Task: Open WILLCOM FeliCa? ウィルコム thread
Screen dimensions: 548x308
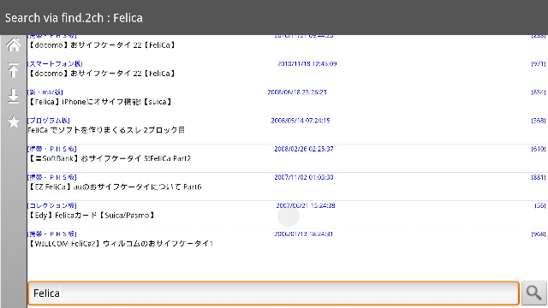Action: (x=121, y=243)
